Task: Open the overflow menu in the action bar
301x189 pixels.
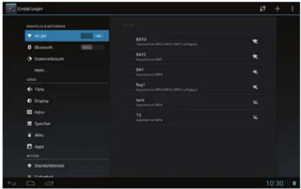Action: pos(293,8)
